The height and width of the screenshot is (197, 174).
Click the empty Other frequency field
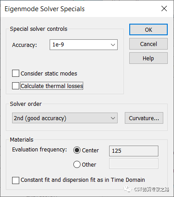click(x=134, y=163)
